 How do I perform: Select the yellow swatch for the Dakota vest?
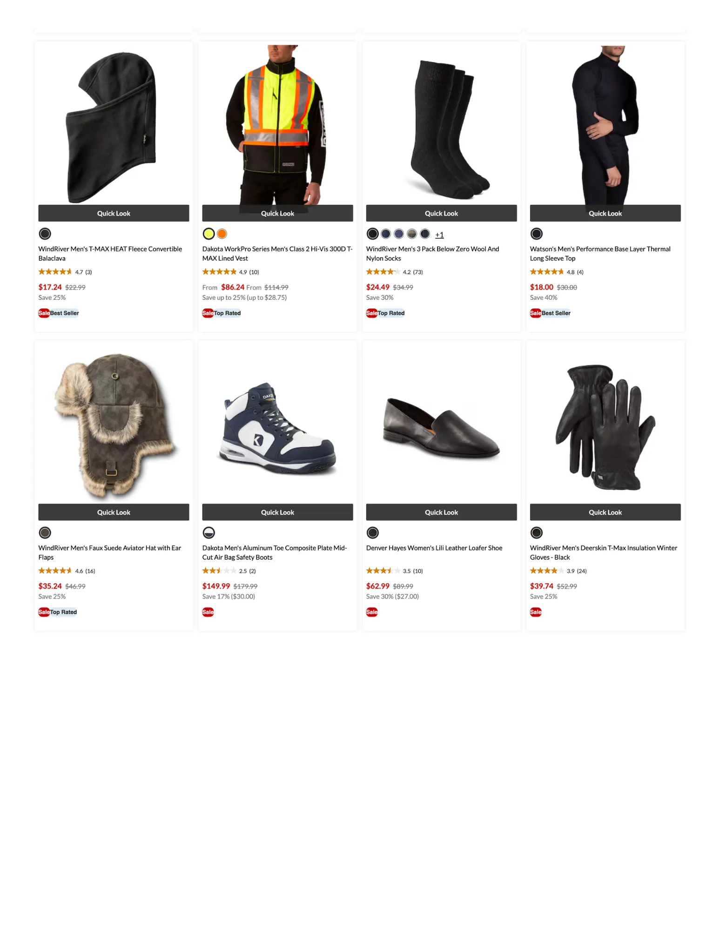tap(208, 234)
